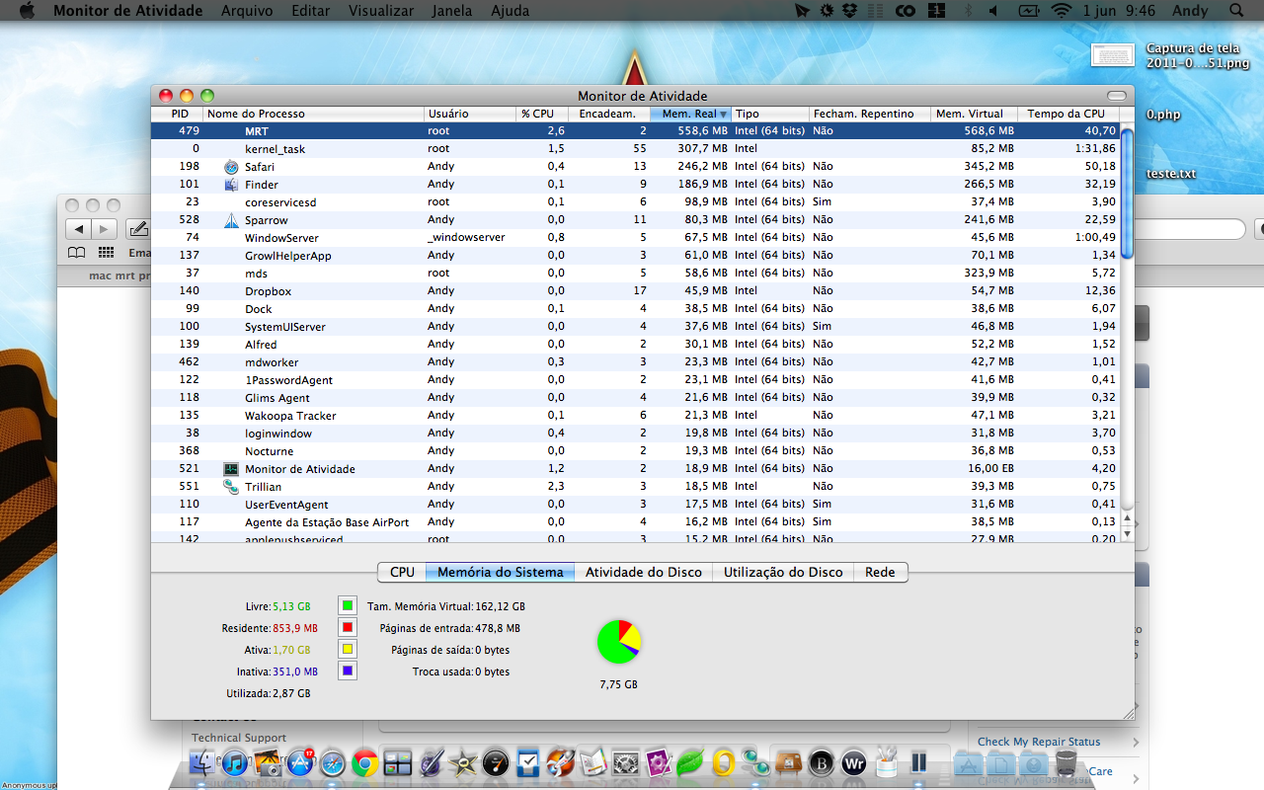Viewport: 1264px width, 790px height.
Task: Open Captura de tela PNG file on desktop
Action: click(1112, 55)
